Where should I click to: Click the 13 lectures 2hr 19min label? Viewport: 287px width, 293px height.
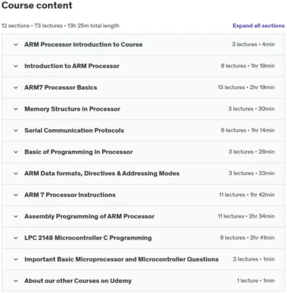[x=246, y=88]
